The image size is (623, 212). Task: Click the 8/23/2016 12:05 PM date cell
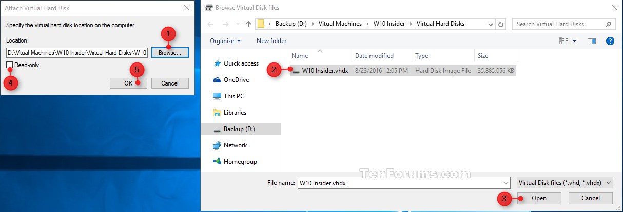381,71
